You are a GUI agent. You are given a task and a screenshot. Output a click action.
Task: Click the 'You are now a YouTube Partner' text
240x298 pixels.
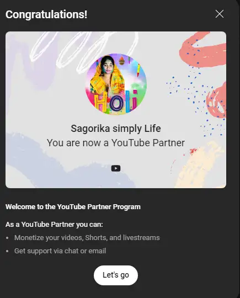click(x=116, y=143)
